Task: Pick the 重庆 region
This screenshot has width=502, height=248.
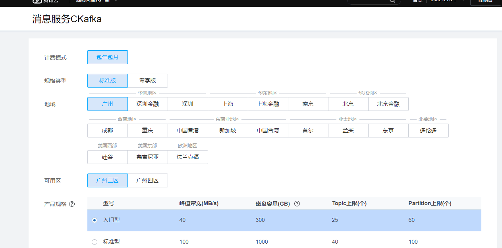Action: coord(148,130)
